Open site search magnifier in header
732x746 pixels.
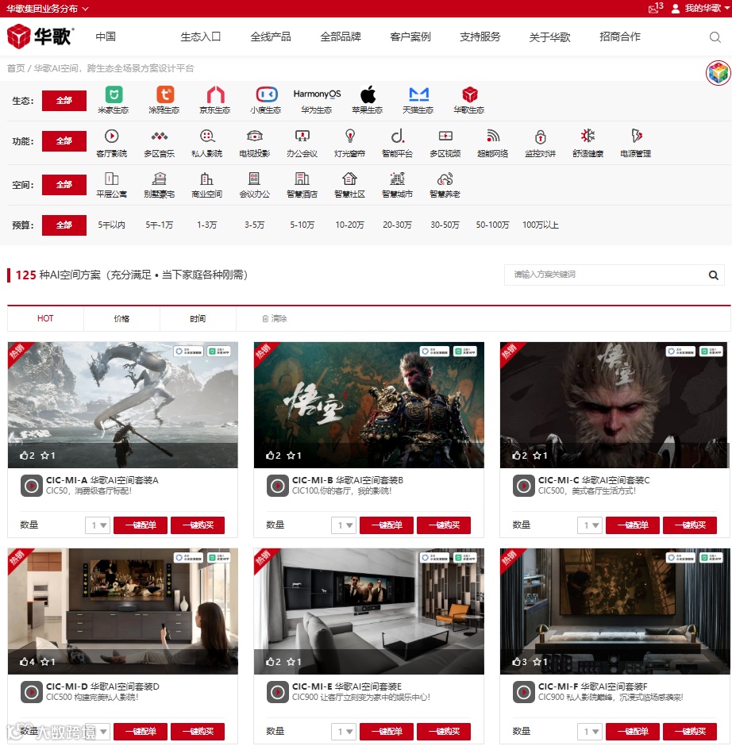pos(715,37)
